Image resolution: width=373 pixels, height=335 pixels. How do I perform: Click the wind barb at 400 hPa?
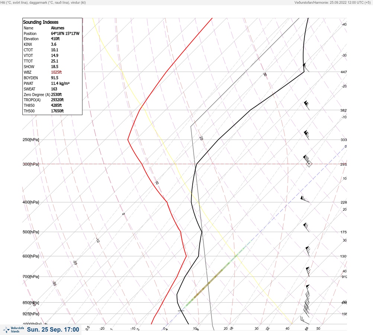[305, 199]
